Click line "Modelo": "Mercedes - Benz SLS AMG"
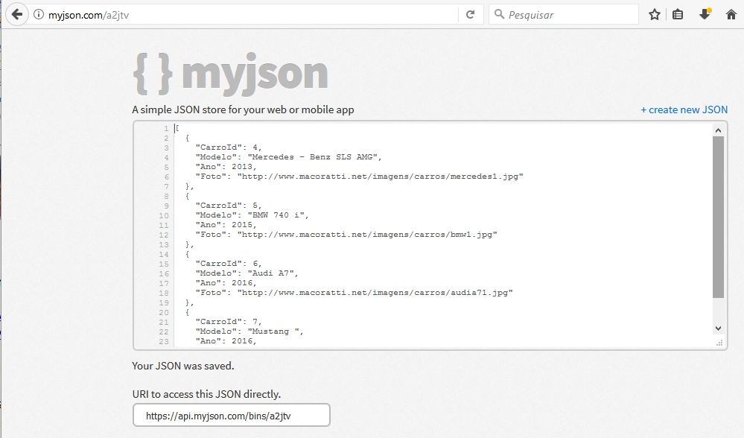Screen dimensions: 744x438 point(288,157)
